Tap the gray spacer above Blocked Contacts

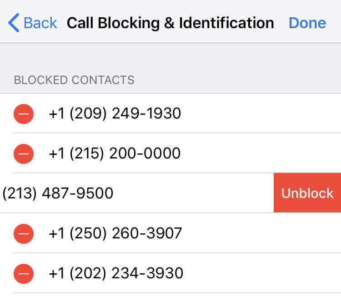click(170, 57)
